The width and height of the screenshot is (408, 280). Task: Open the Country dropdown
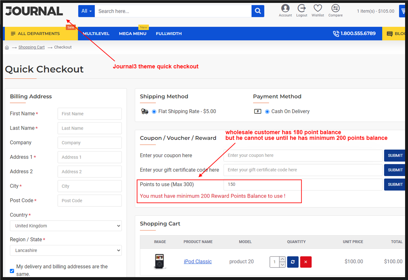[x=66, y=226]
